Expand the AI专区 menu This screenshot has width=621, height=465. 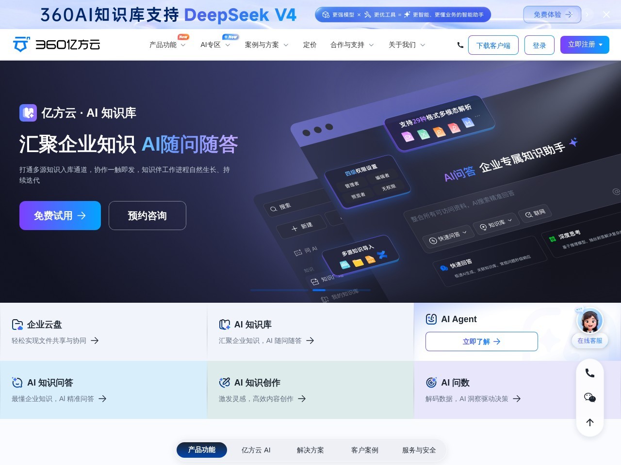(x=215, y=45)
